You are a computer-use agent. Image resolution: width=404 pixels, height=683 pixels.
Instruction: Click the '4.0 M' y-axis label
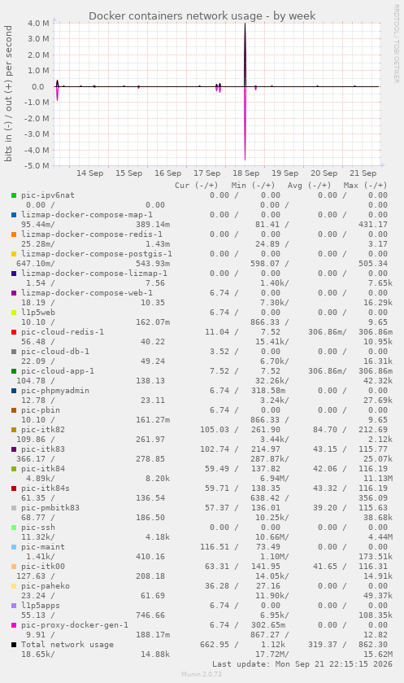click(x=40, y=23)
